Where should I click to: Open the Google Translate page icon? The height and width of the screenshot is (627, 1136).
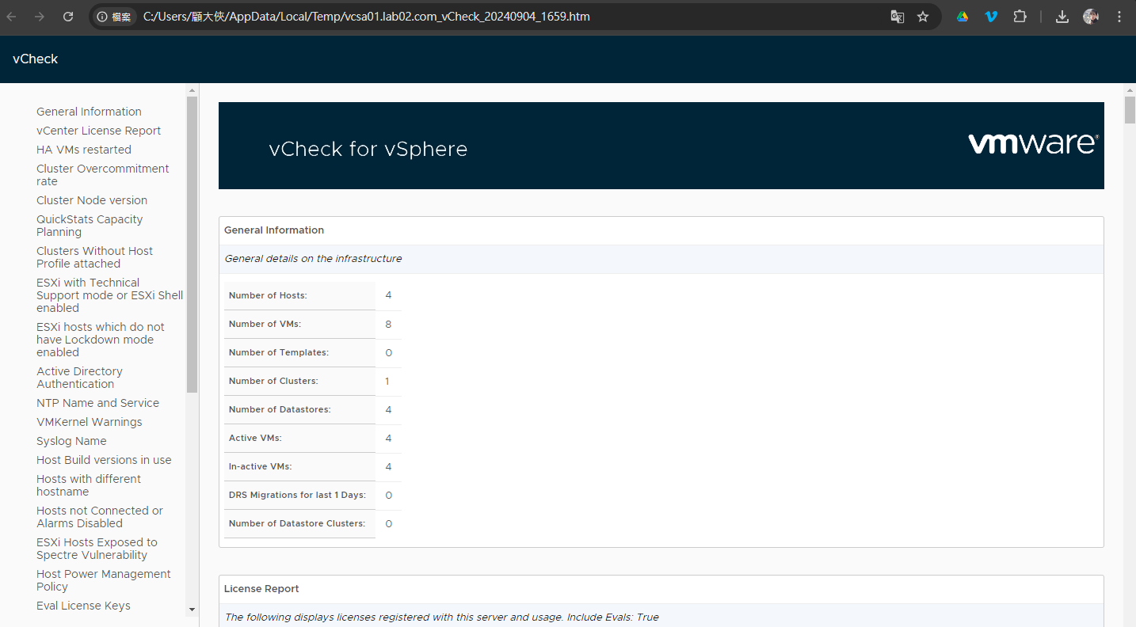898,17
